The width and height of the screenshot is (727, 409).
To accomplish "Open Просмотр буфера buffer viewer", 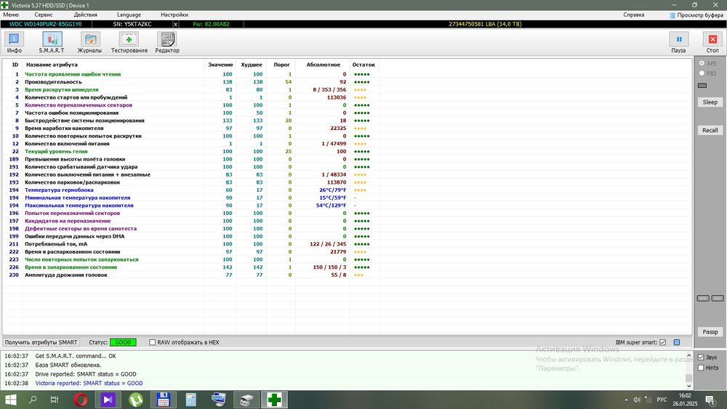I will click(695, 15).
